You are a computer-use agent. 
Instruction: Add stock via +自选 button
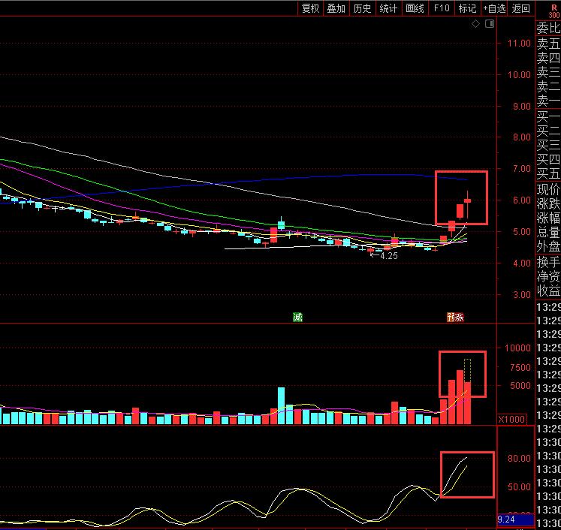point(494,8)
